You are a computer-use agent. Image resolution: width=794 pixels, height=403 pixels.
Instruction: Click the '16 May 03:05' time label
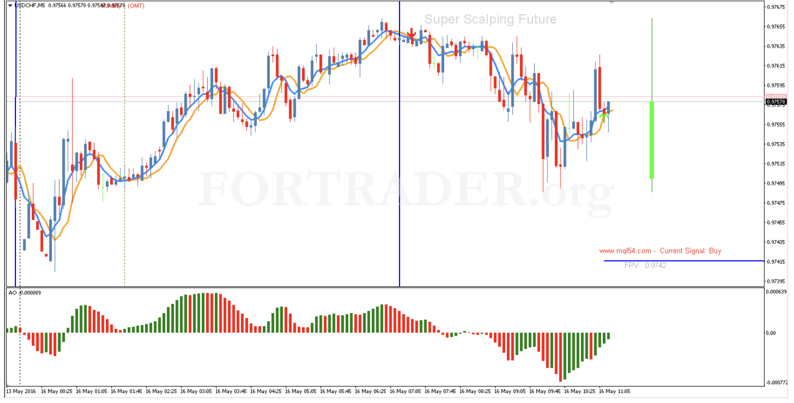(196, 391)
